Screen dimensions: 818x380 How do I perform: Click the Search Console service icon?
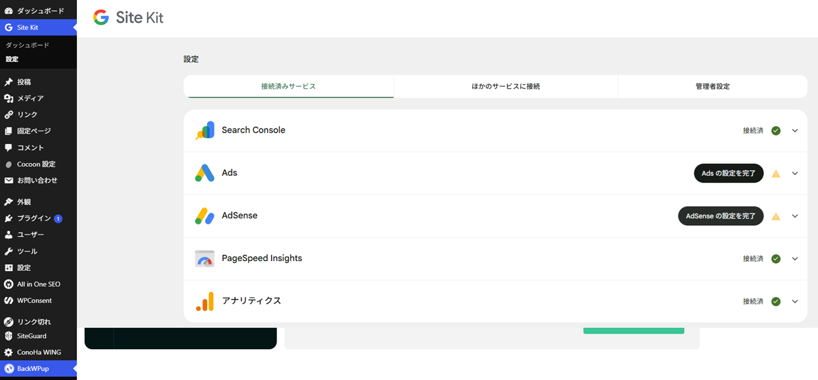pos(205,130)
